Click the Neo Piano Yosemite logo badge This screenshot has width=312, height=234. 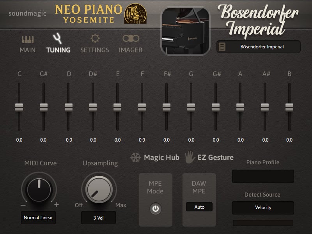(135, 14)
